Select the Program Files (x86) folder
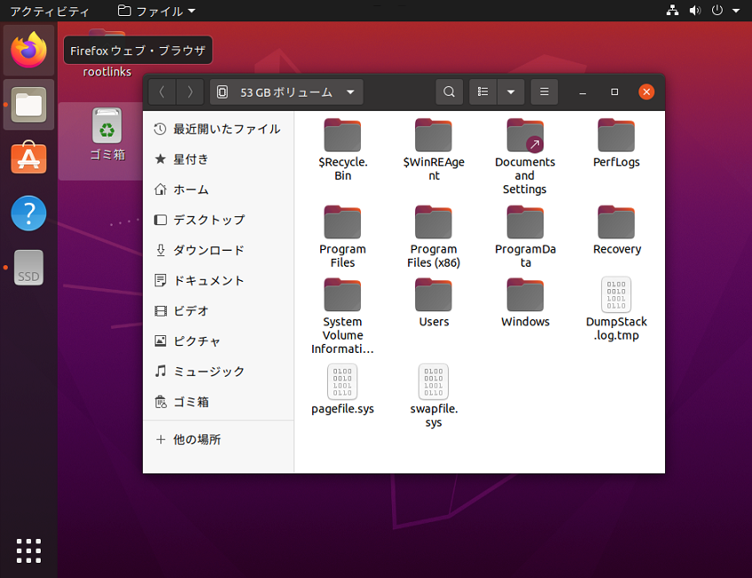This screenshot has width=752, height=578. (434, 236)
